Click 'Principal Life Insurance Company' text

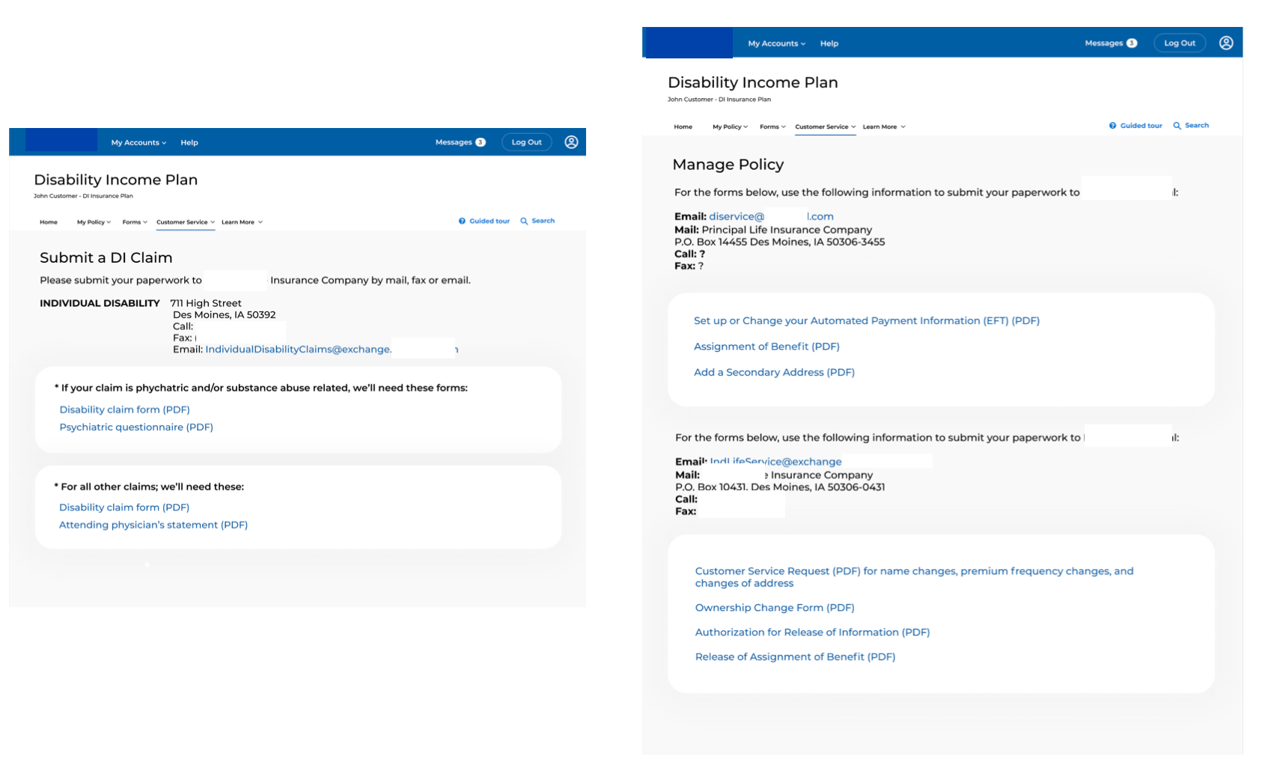coord(787,230)
